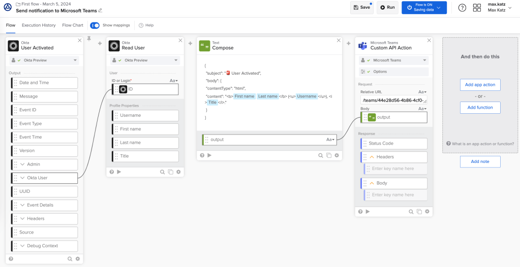Screen dimensions: 520x267
Task: Open the apps grid icon in header
Action: pos(477,8)
